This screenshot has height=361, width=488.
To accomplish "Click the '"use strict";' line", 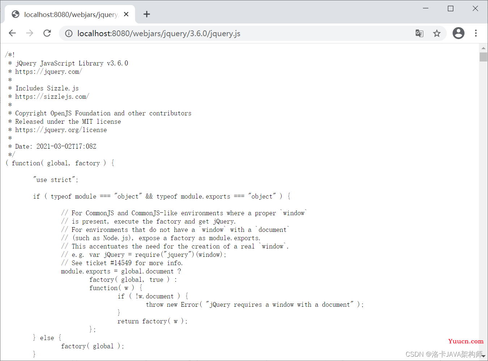I will [56, 180].
